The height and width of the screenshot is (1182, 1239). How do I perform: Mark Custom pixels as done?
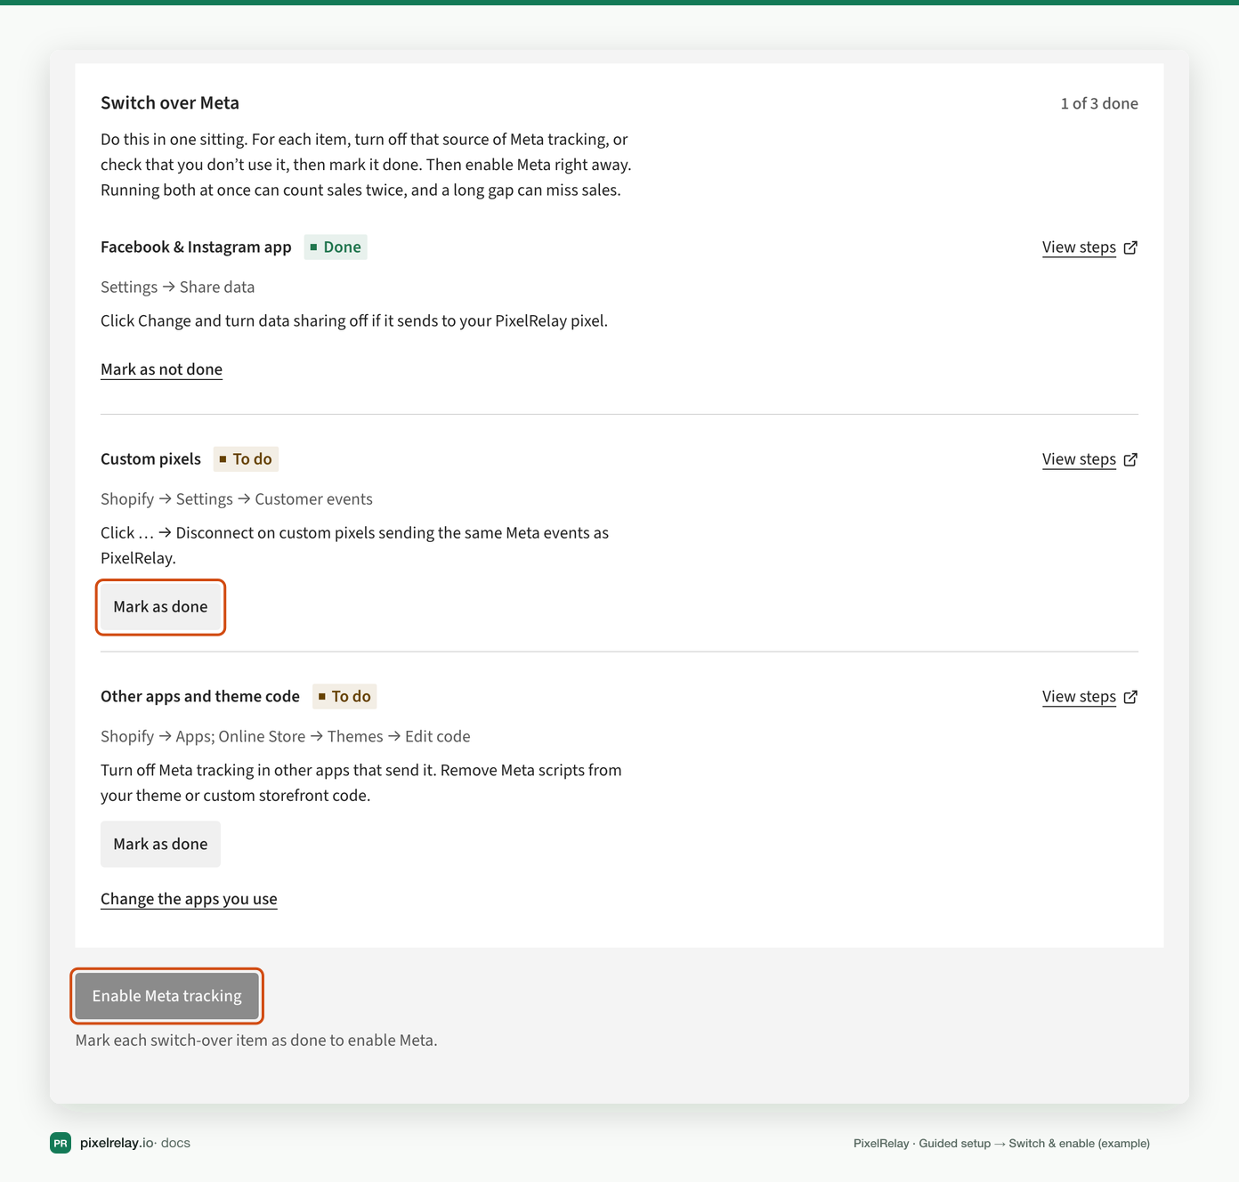click(x=160, y=607)
